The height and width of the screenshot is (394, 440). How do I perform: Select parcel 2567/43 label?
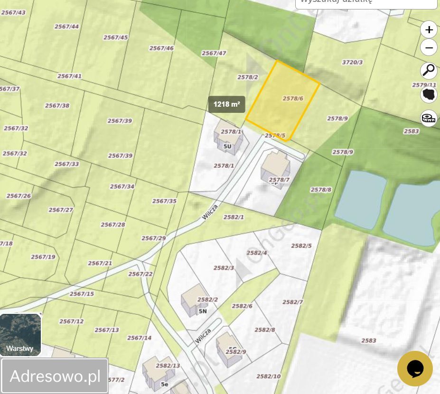click(13, 12)
